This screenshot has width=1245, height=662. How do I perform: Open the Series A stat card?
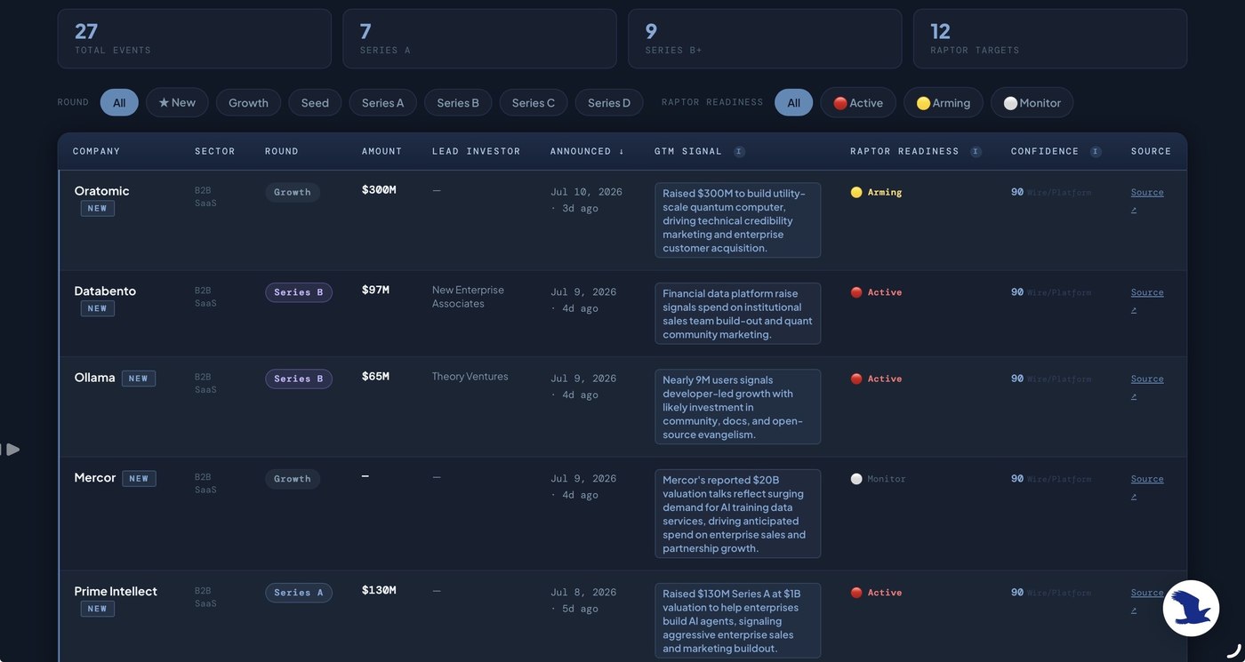click(x=479, y=39)
